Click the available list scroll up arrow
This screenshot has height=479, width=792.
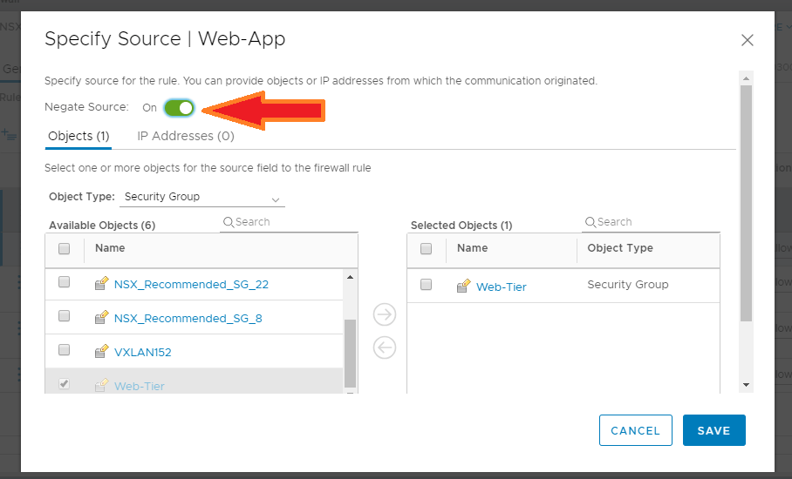[351, 277]
